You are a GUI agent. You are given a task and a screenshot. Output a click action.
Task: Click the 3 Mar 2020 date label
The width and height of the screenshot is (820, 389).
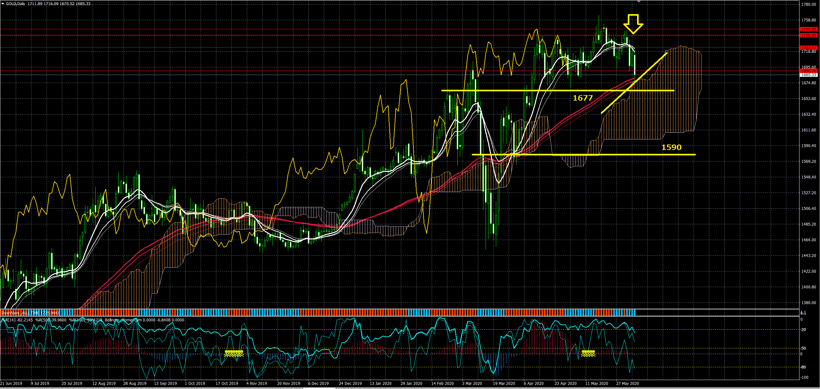tap(472, 384)
